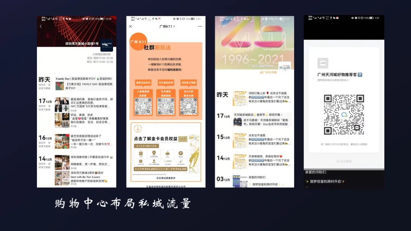Open the 送千元套装 Dior article thumbnail
Screen dimensions: 411x231
[238, 122]
